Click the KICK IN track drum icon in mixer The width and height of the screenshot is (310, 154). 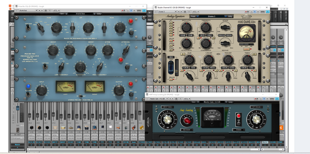pos(32,128)
